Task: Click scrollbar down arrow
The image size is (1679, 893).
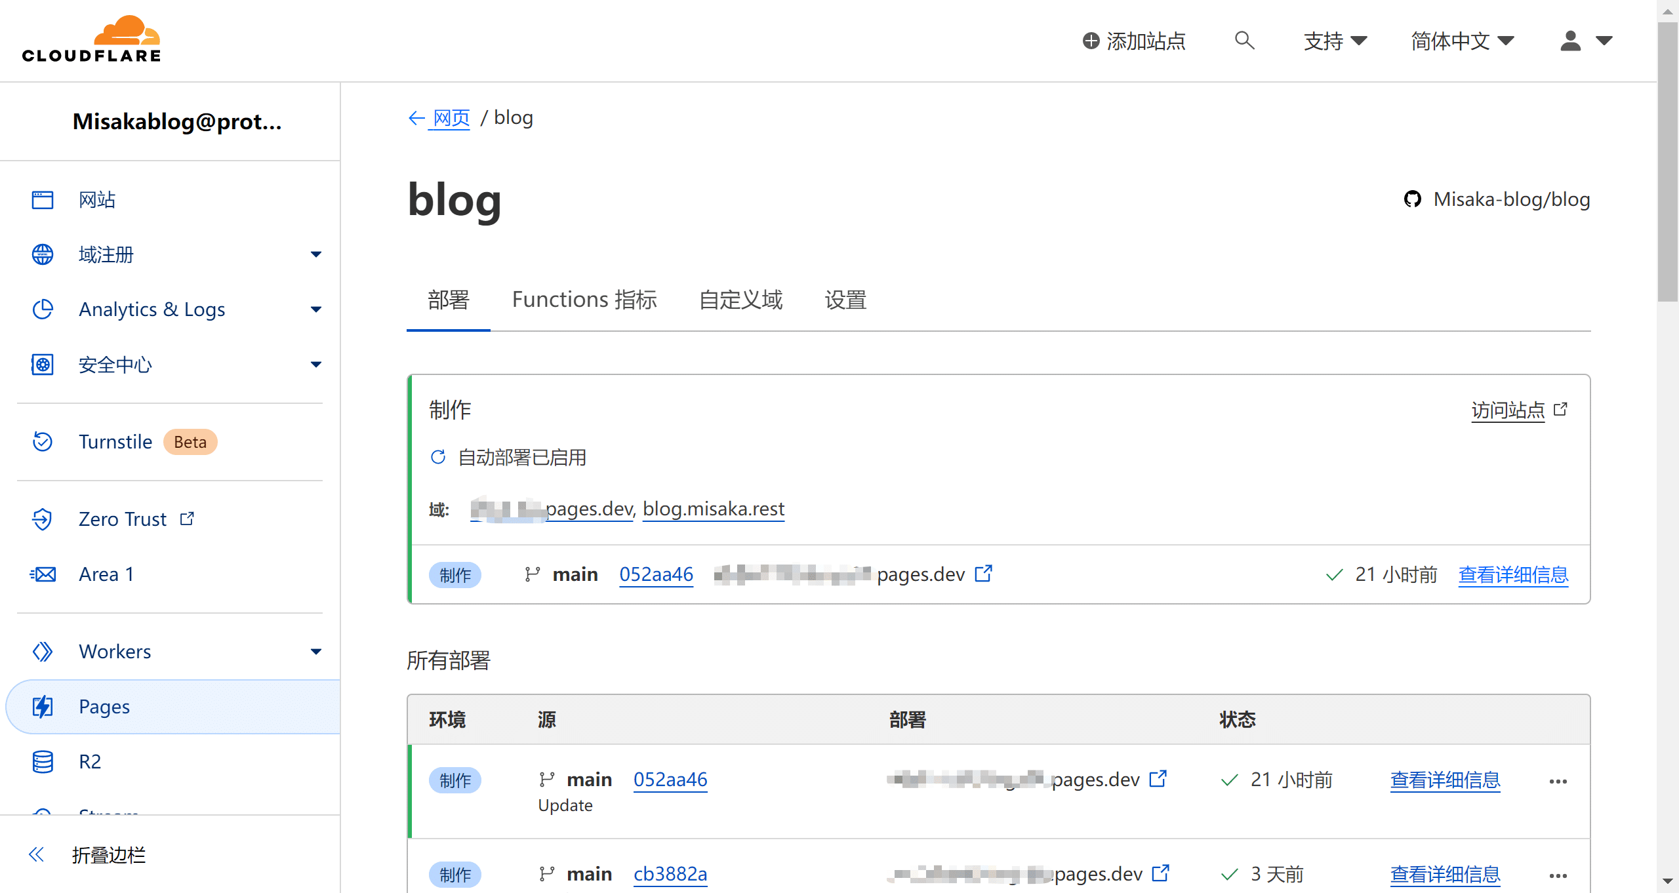Action: (x=1668, y=882)
